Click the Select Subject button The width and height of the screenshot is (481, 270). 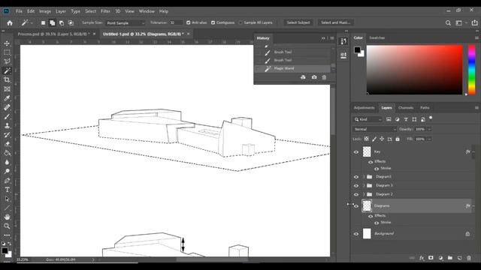298,22
